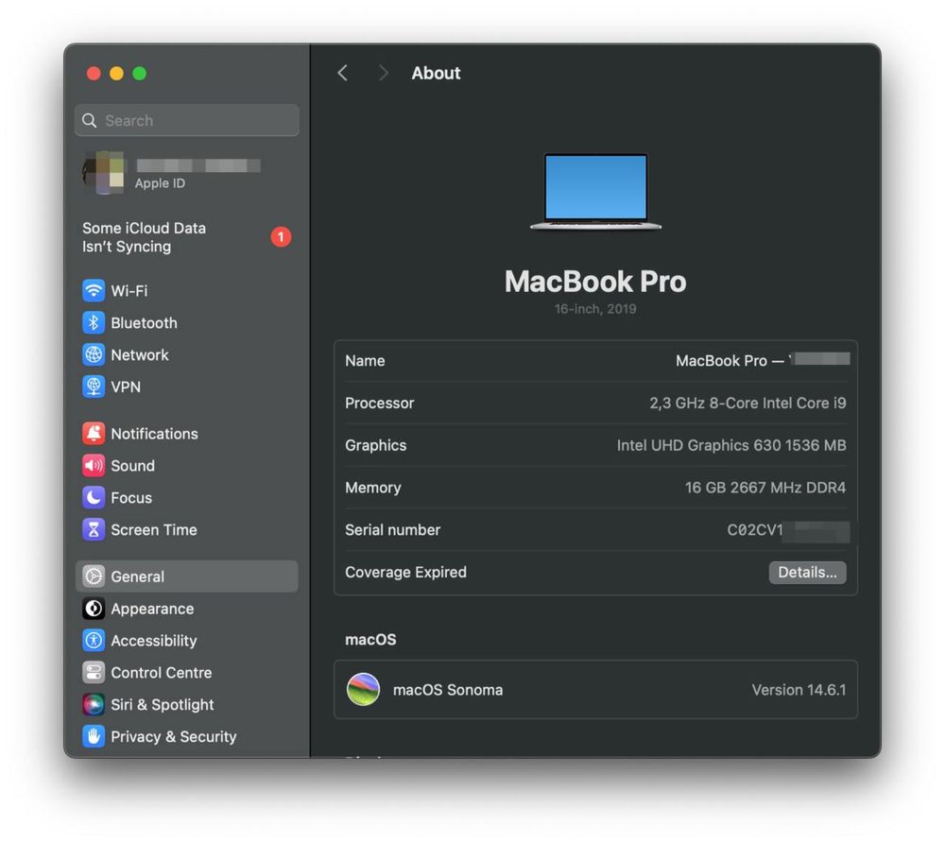The image size is (945, 843).
Task: Open the Appearance icon
Action: [x=94, y=608]
